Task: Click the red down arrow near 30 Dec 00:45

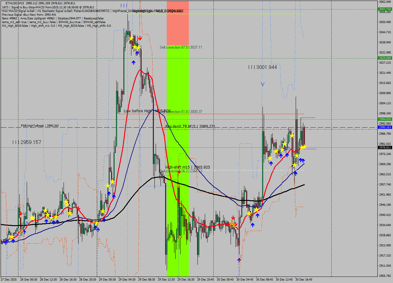Action: click(233, 217)
